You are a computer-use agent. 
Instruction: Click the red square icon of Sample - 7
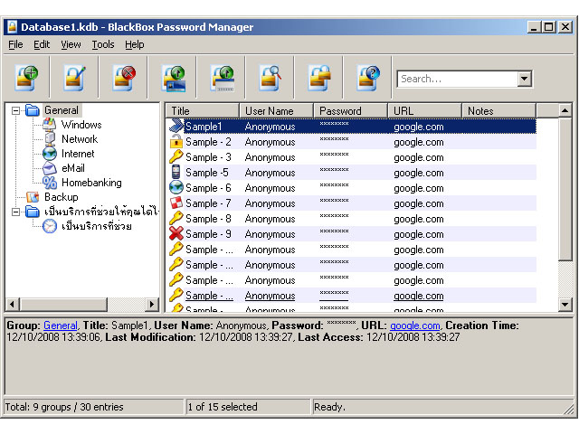176,203
